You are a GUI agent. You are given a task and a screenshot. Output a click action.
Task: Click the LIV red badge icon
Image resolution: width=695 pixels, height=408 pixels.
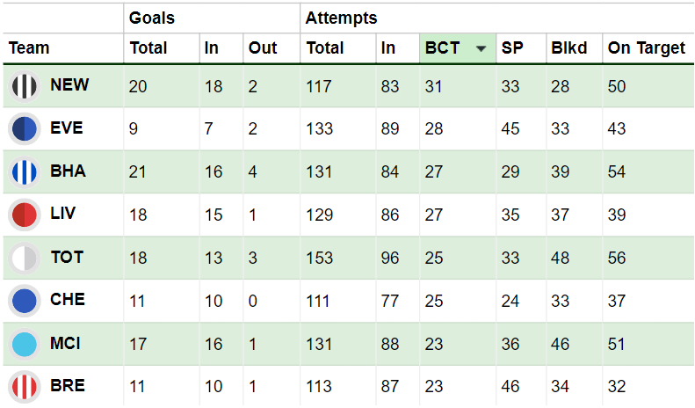(25, 215)
